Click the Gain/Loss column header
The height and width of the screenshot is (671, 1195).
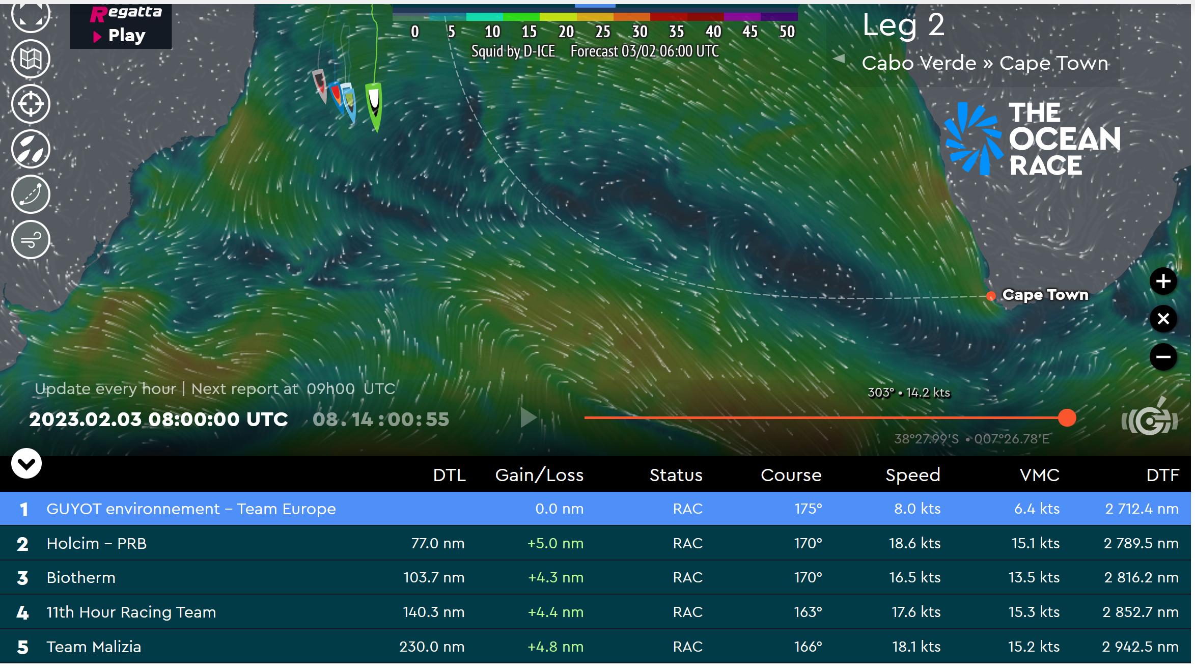[x=539, y=475]
